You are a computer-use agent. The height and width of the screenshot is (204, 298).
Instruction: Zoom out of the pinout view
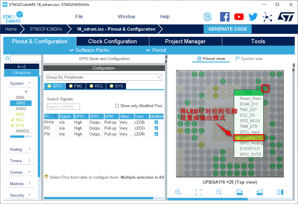pyautogui.click(x=219, y=192)
